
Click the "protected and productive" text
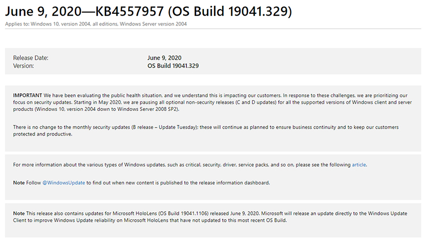[42, 134]
